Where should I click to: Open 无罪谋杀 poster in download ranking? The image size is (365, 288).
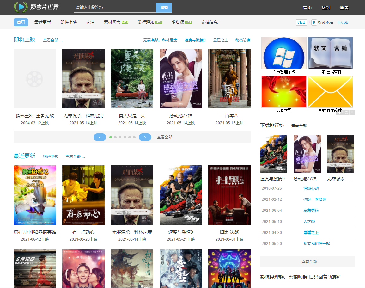pyautogui.click(x=341, y=154)
